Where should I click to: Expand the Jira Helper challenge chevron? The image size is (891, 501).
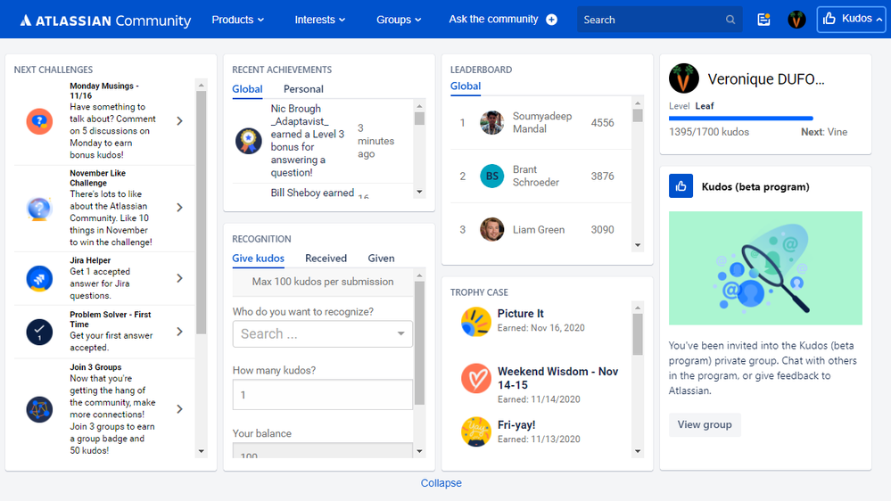[x=179, y=278]
